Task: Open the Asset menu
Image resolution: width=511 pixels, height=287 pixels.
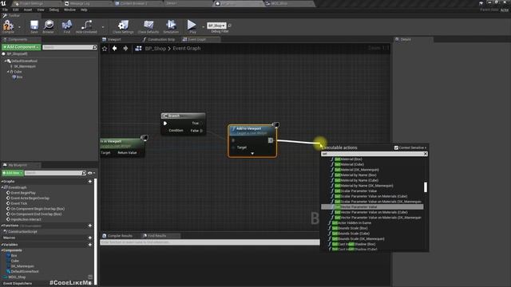Action: 28,10
